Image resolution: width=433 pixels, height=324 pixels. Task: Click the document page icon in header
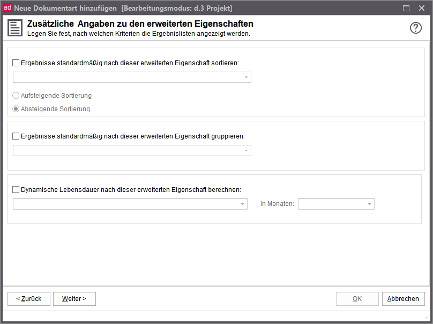point(16,28)
